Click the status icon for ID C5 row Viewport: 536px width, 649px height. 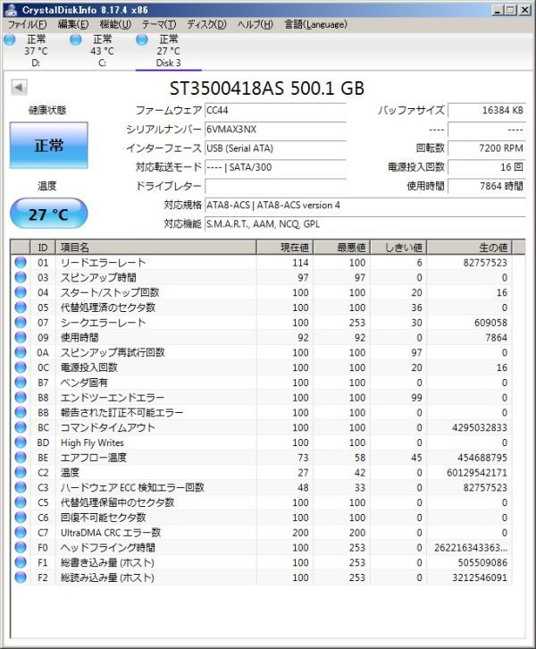pyautogui.click(x=21, y=502)
